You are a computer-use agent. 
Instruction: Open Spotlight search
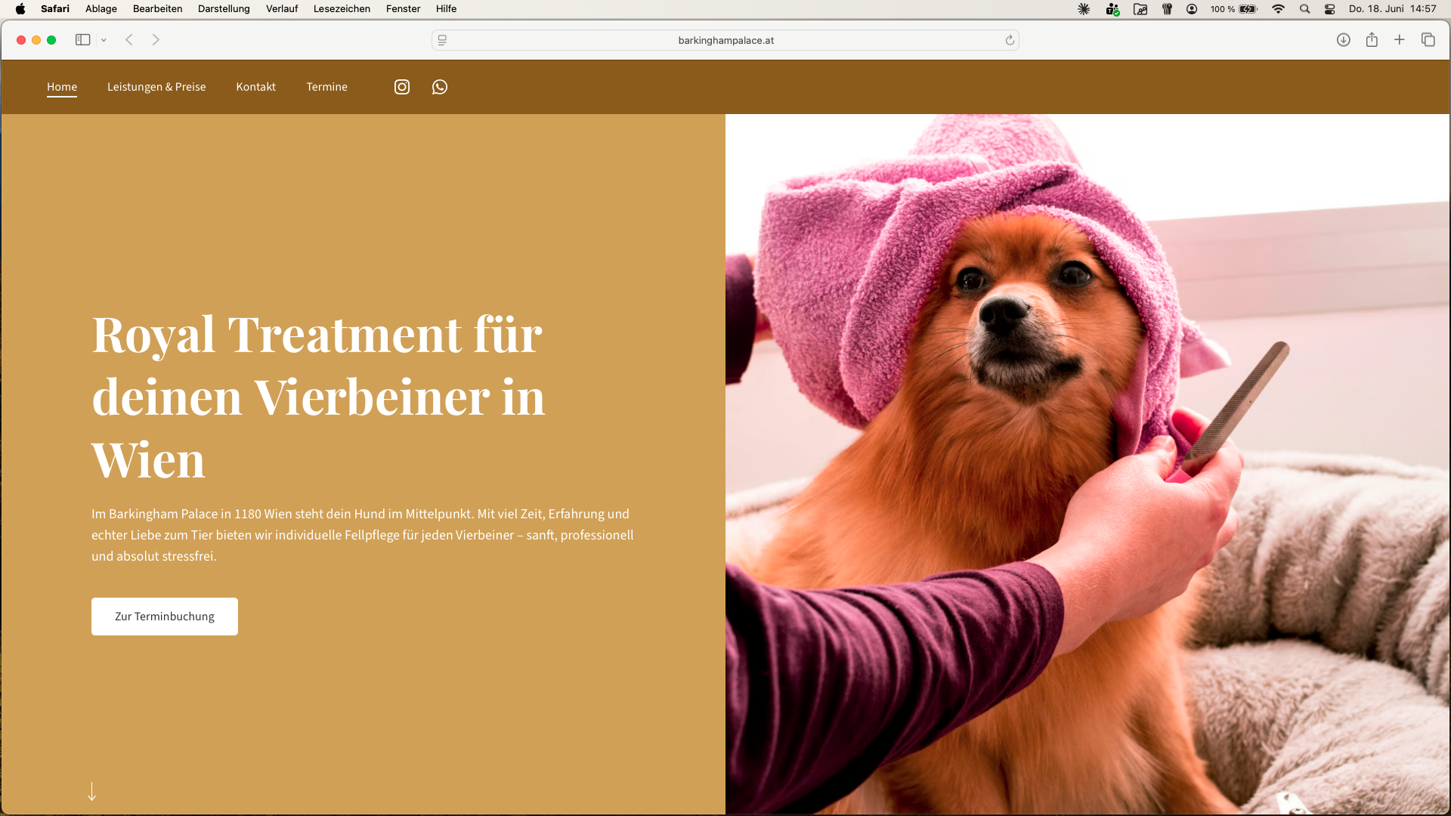pos(1304,9)
